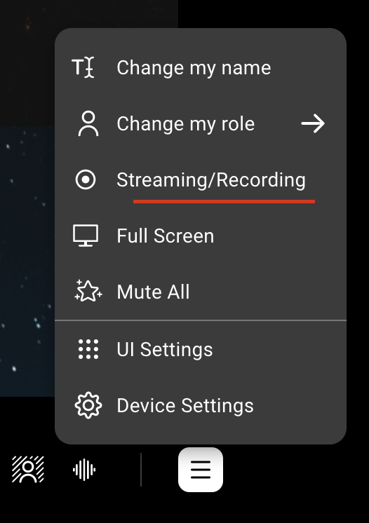Click the audio waveform noise icon

coord(84,470)
